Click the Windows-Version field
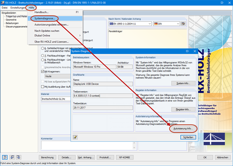 94,67
